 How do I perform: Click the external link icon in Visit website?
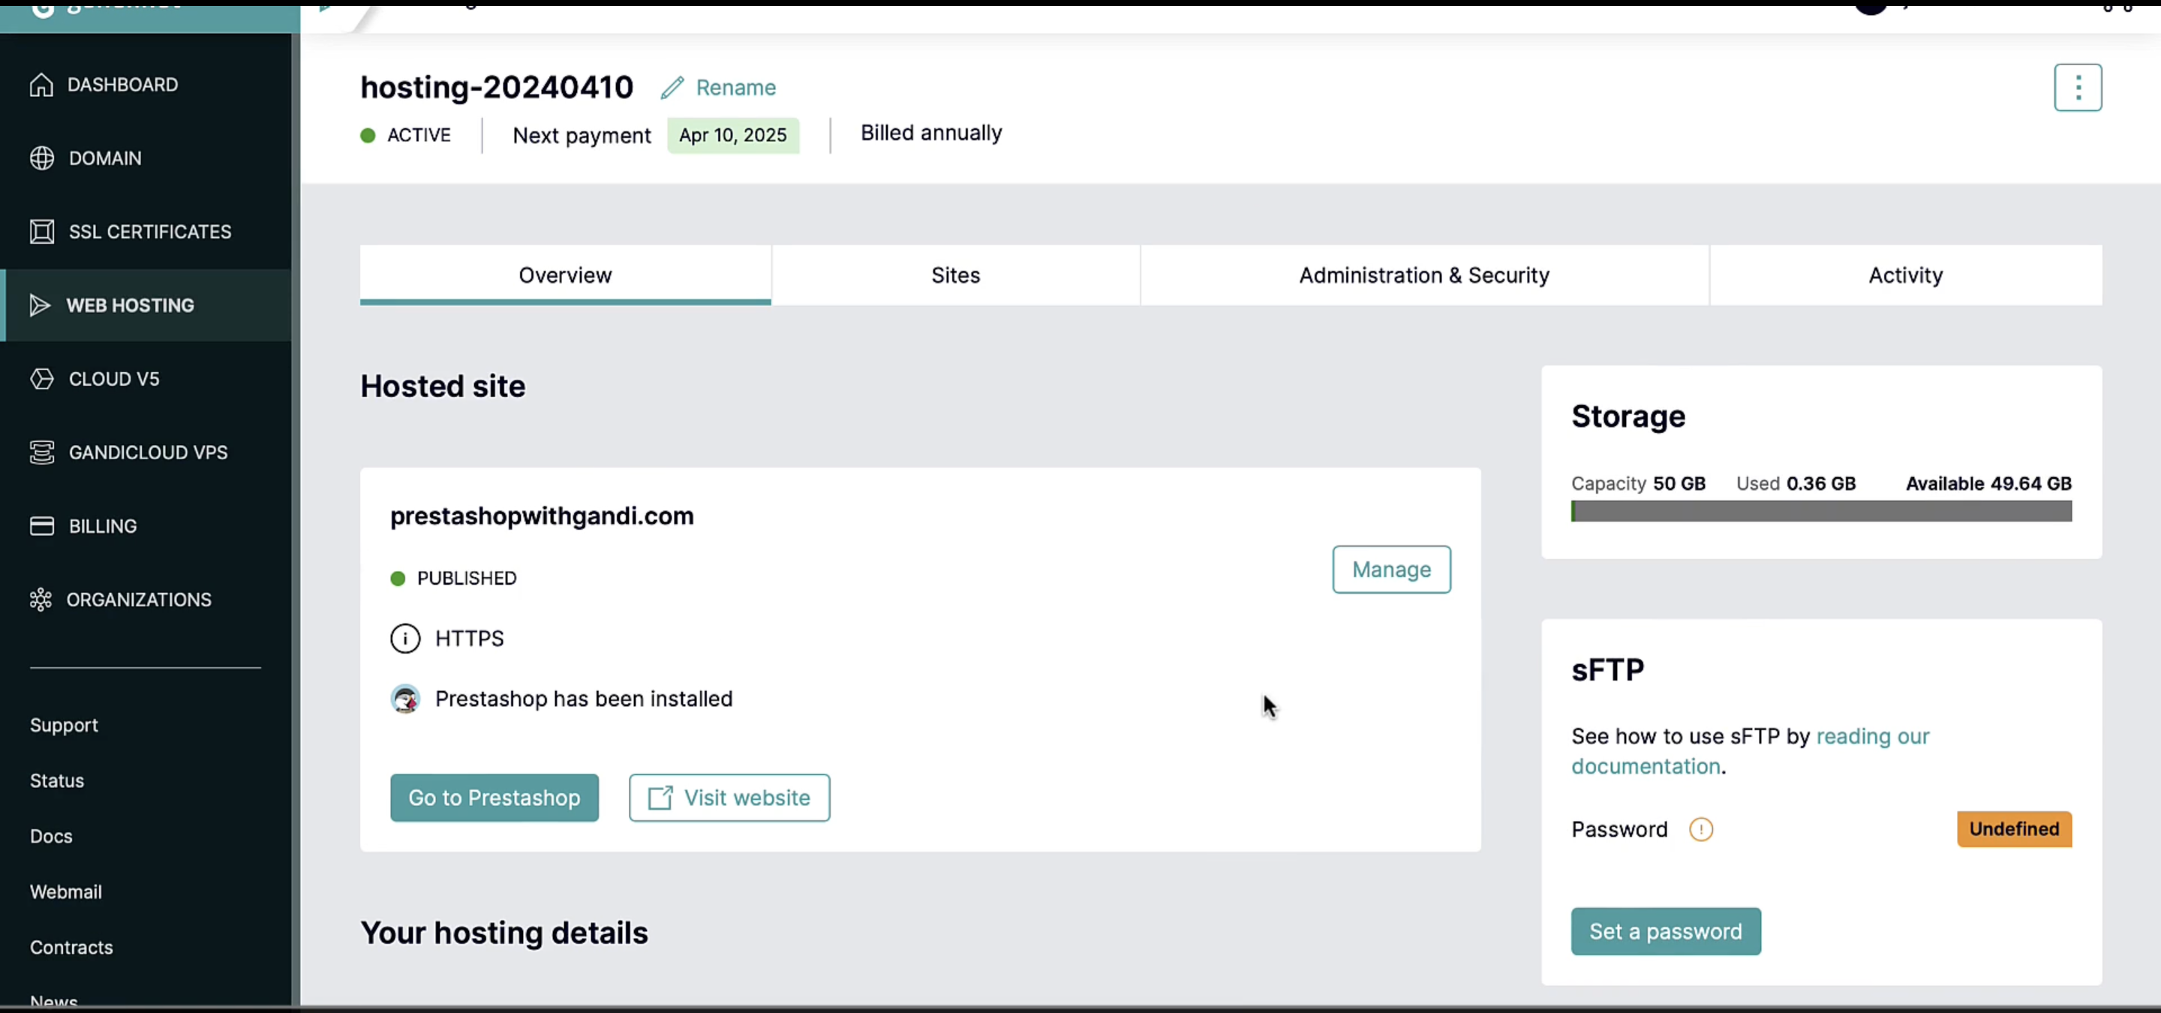coord(660,798)
